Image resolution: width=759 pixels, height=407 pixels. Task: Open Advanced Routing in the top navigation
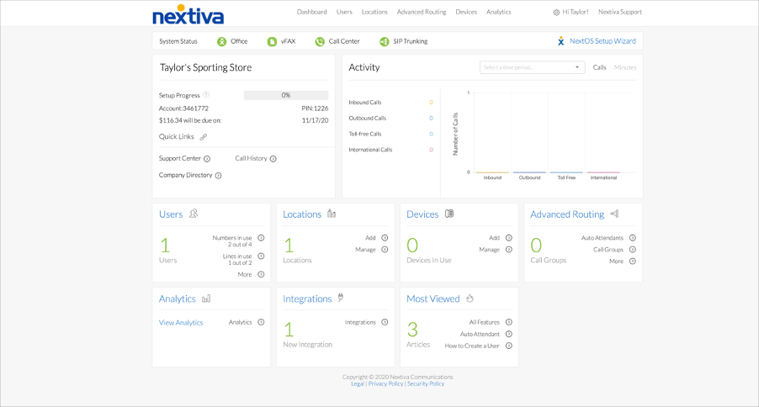[421, 12]
